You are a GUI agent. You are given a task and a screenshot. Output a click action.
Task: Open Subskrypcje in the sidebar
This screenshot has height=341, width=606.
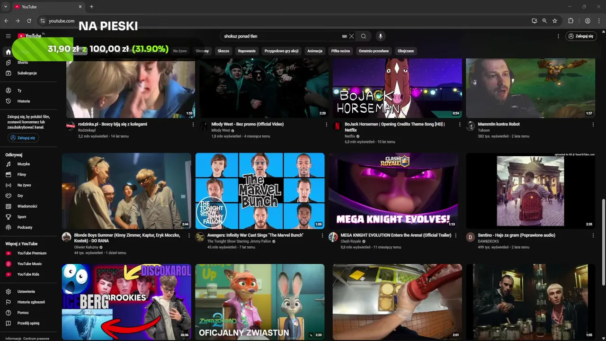[x=27, y=73]
